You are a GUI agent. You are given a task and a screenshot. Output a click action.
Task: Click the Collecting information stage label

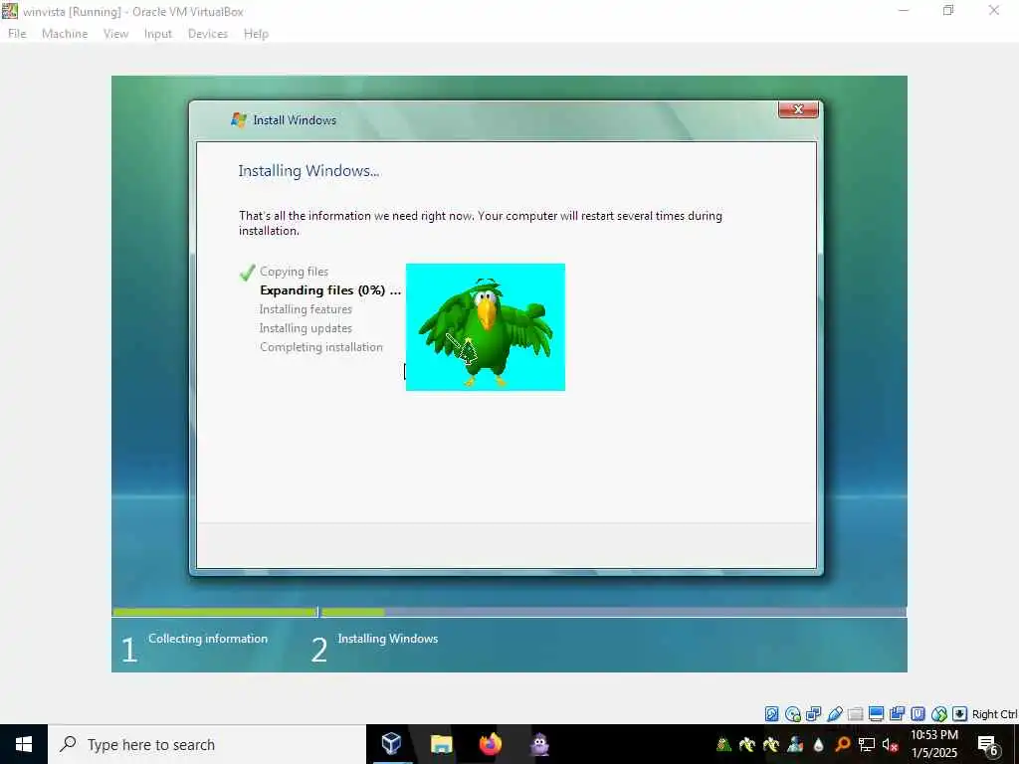click(x=208, y=639)
